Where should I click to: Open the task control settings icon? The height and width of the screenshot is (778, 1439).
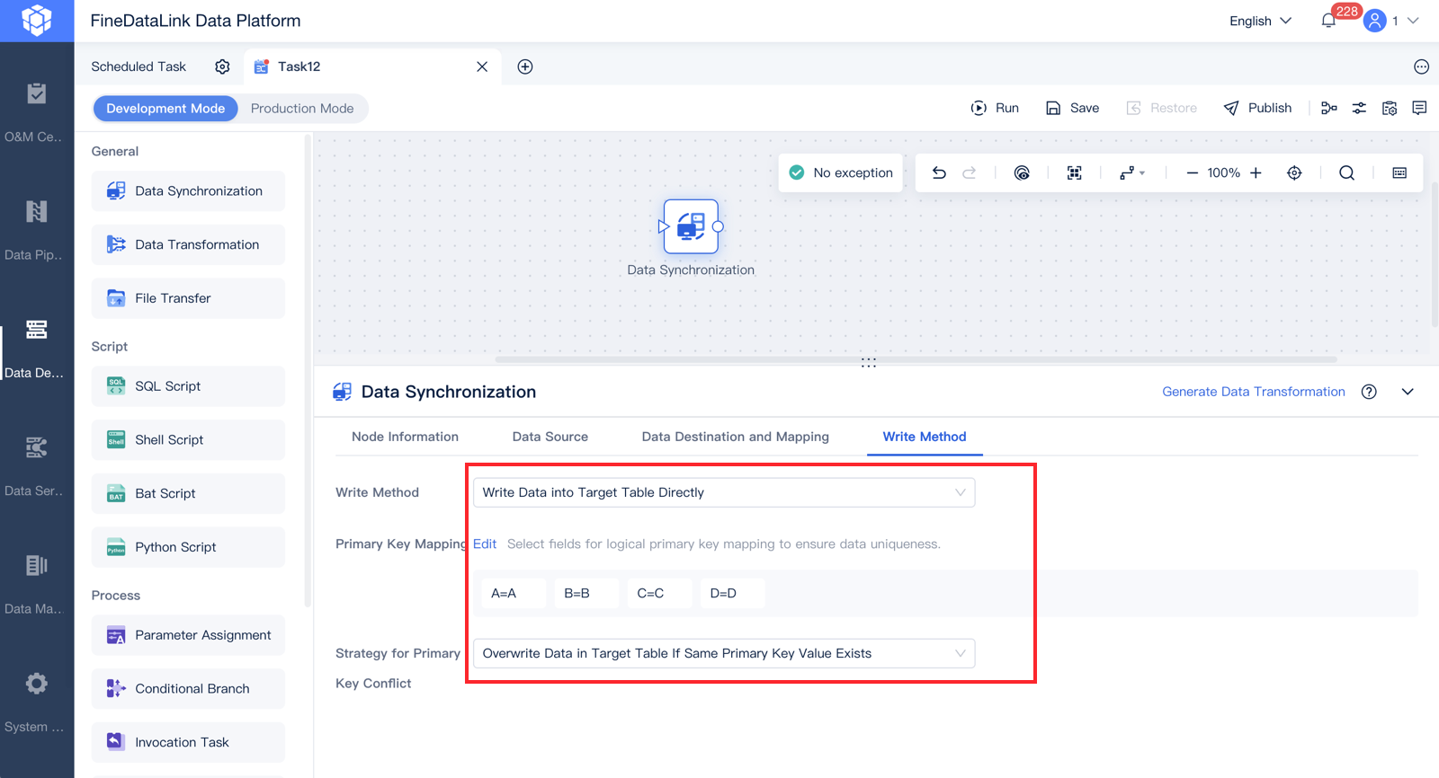tap(1359, 108)
